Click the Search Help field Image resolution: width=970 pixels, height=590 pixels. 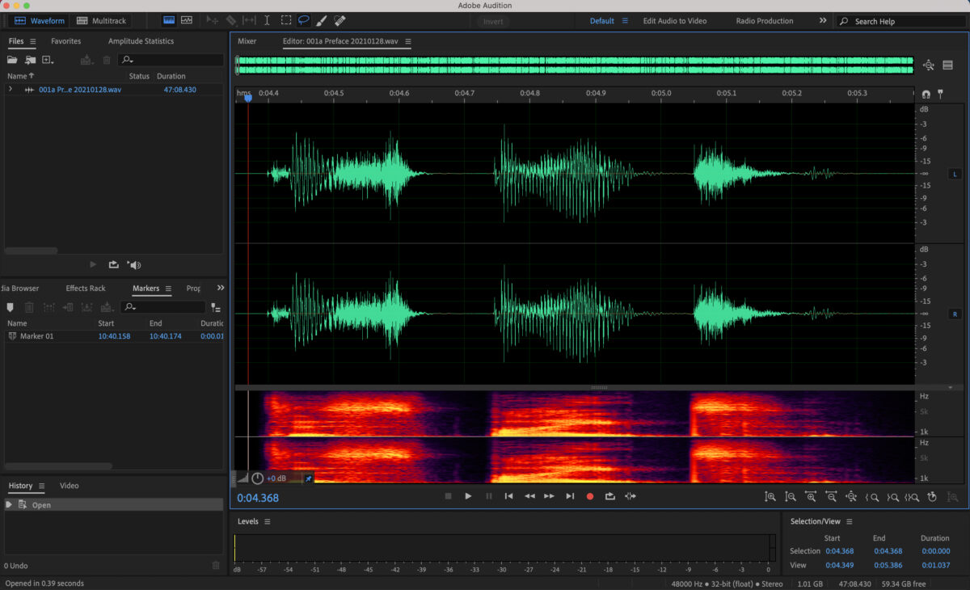coord(901,21)
